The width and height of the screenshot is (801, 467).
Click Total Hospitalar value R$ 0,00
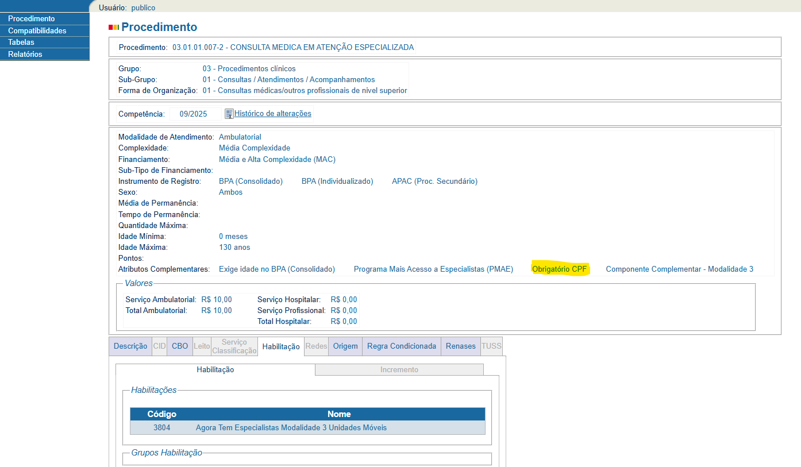pos(344,322)
